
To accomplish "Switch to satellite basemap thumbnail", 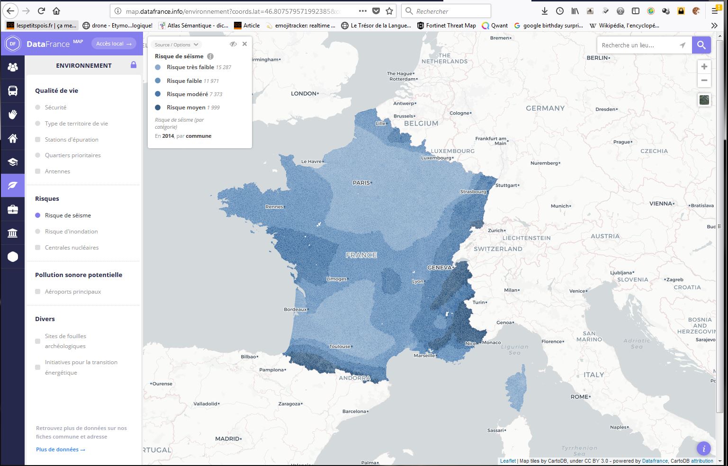I will pos(704,100).
